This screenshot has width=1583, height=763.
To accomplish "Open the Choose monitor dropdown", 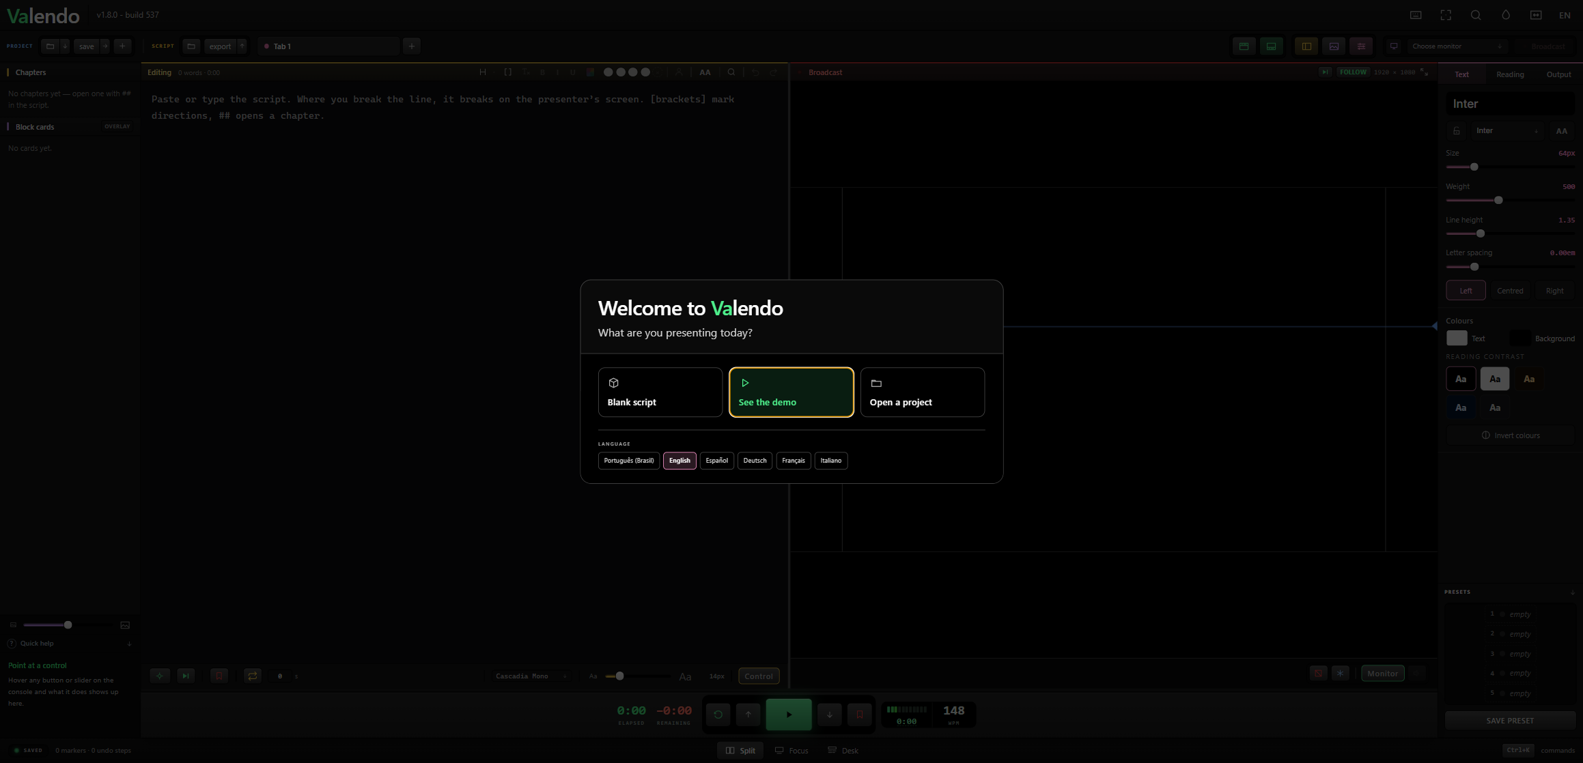I will coord(1457,46).
